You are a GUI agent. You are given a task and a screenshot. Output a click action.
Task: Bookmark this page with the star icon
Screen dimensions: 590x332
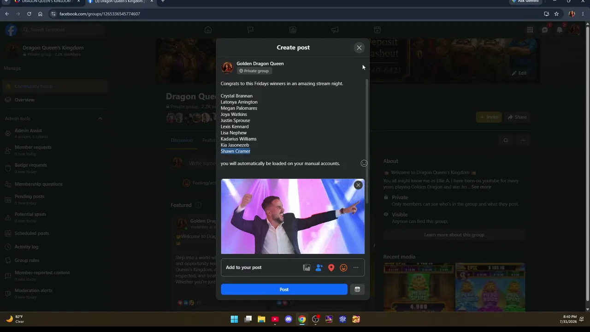tap(556, 14)
